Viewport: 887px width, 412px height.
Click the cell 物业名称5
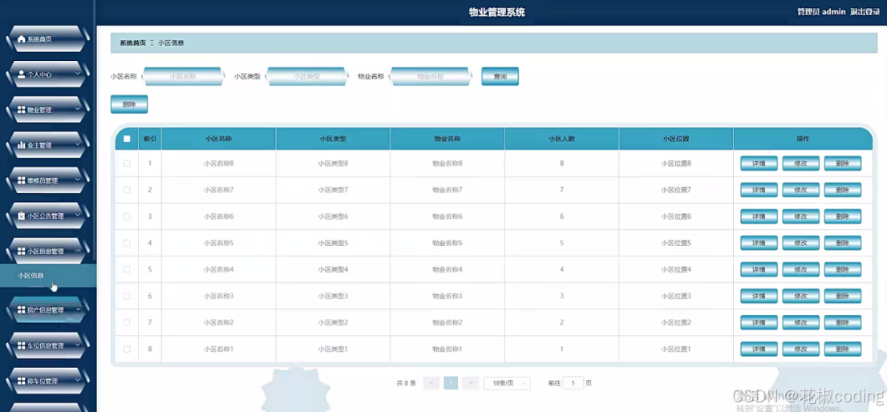[448, 243]
